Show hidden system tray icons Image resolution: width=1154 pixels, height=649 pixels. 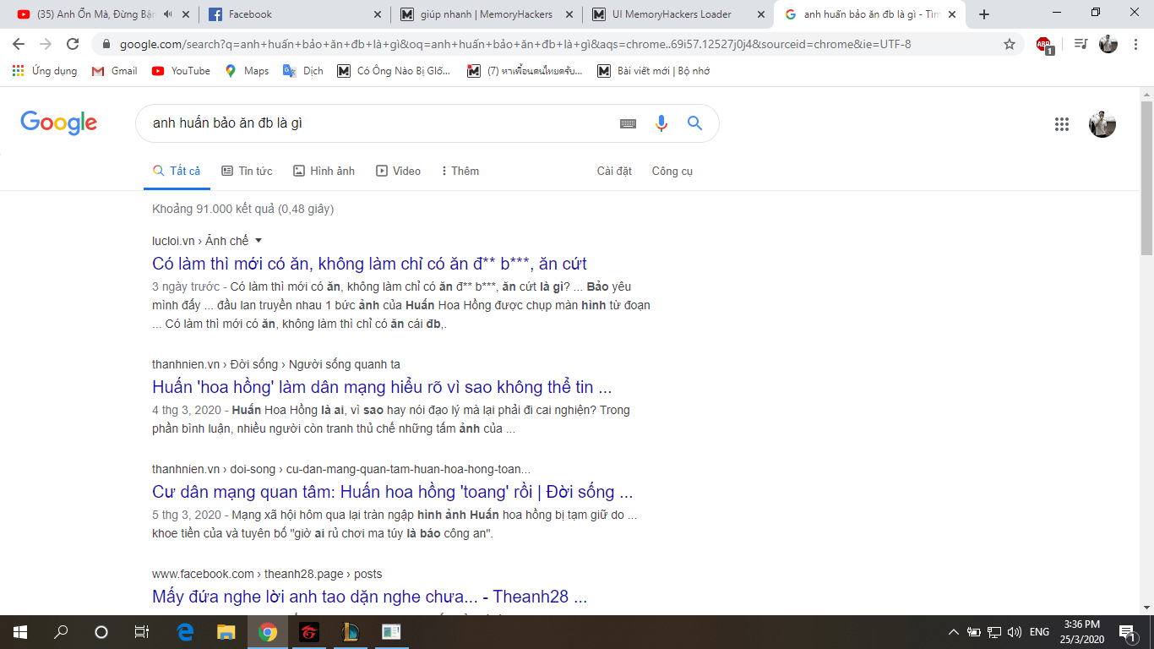pyautogui.click(x=954, y=631)
